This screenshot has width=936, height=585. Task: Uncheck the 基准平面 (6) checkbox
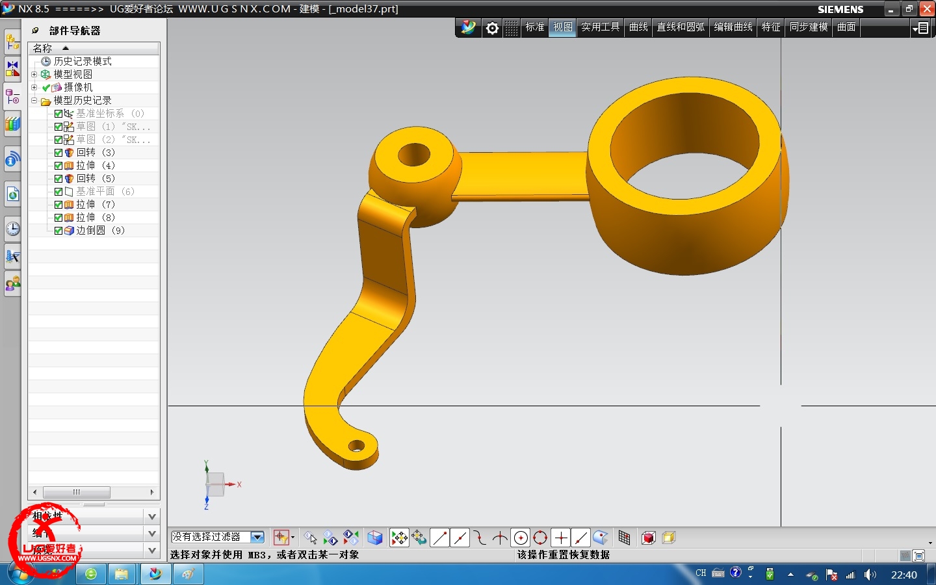(x=58, y=192)
